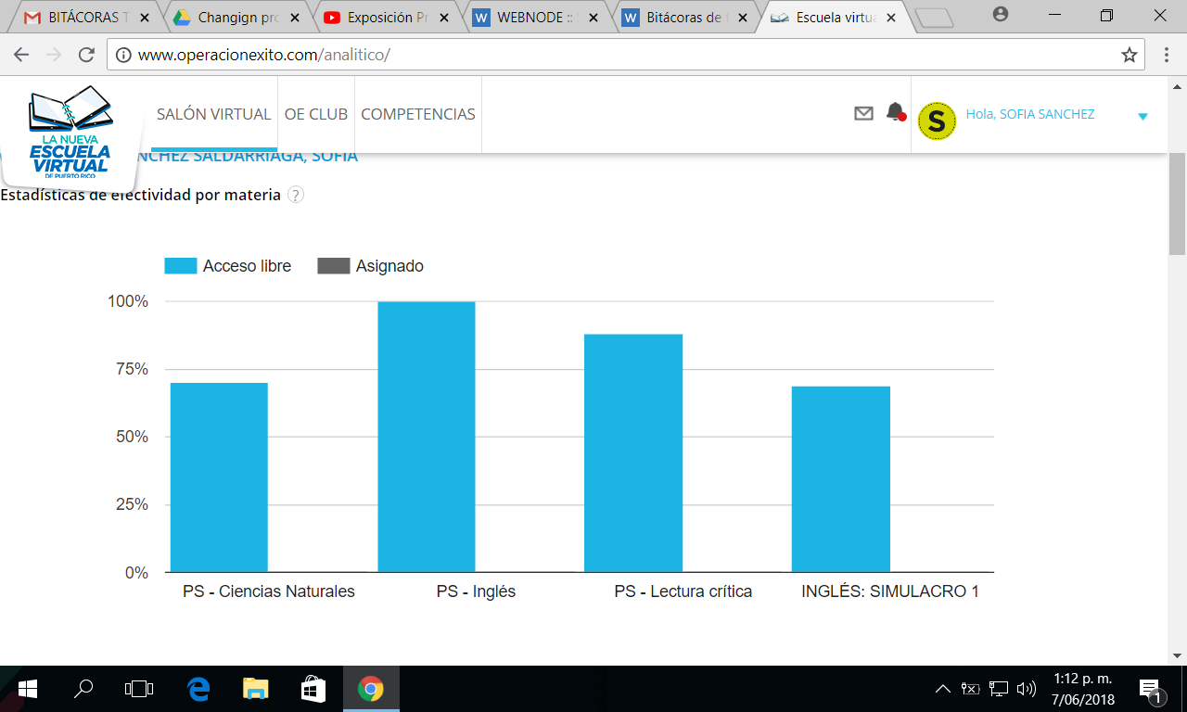Bookmark page with the star icon
The image size is (1187, 712).
[1129, 55]
